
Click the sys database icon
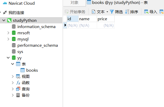tap(14, 51)
